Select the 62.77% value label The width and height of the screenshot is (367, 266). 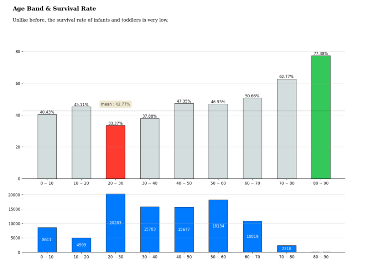[286, 77]
